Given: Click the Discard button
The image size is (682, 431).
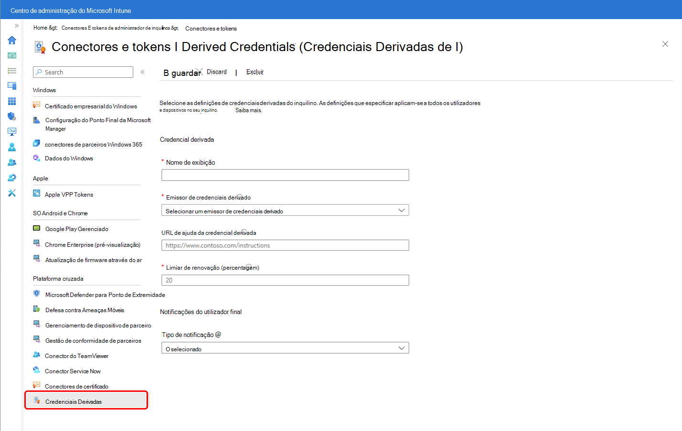Looking at the screenshot, I should pyautogui.click(x=216, y=72).
